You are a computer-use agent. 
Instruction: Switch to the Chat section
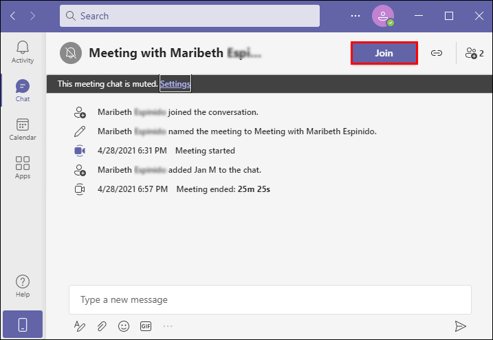click(23, 90)
